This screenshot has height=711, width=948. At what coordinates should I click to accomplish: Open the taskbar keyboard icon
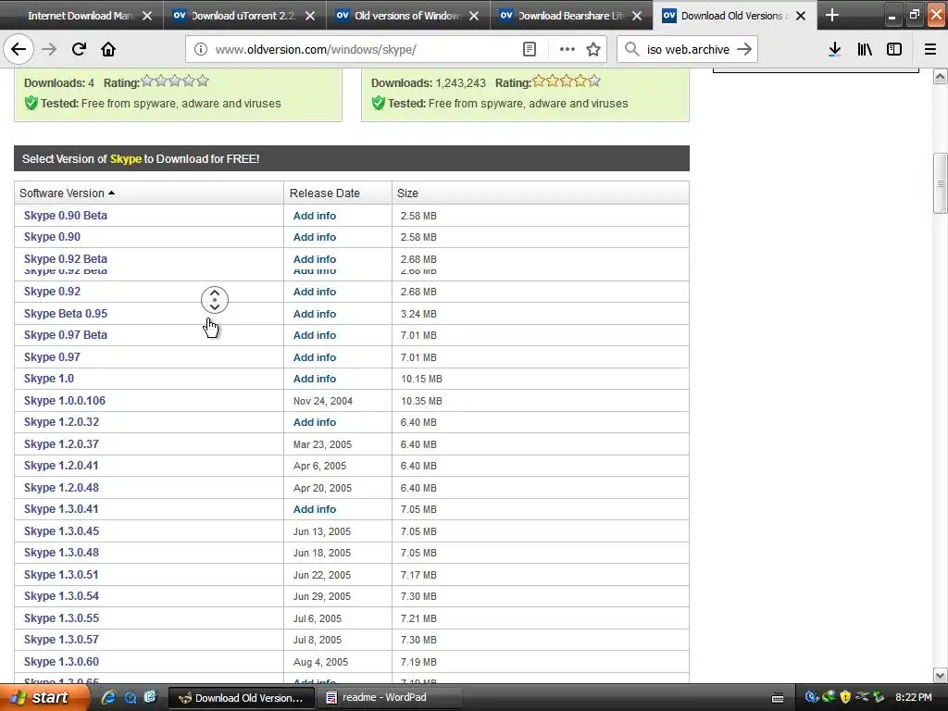point(778,698)
